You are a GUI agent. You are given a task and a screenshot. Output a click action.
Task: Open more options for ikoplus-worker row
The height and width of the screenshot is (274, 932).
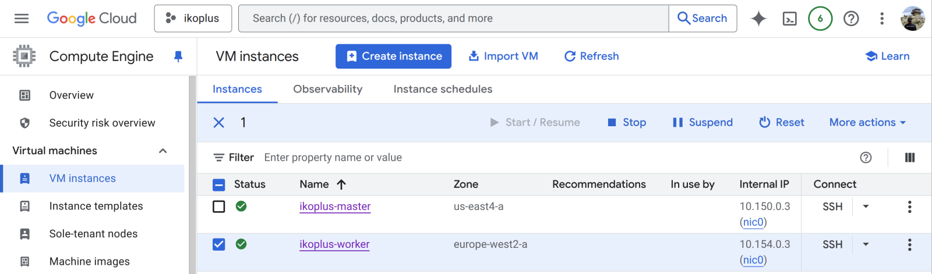[x=909, y=245]
